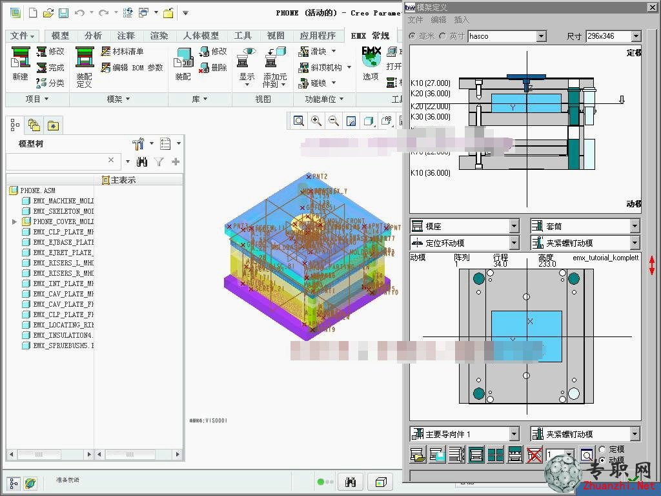This screenshot has width=661, height=496.
Task: Click the zoom out magnifier icon
Action: (x=334, y=121)
